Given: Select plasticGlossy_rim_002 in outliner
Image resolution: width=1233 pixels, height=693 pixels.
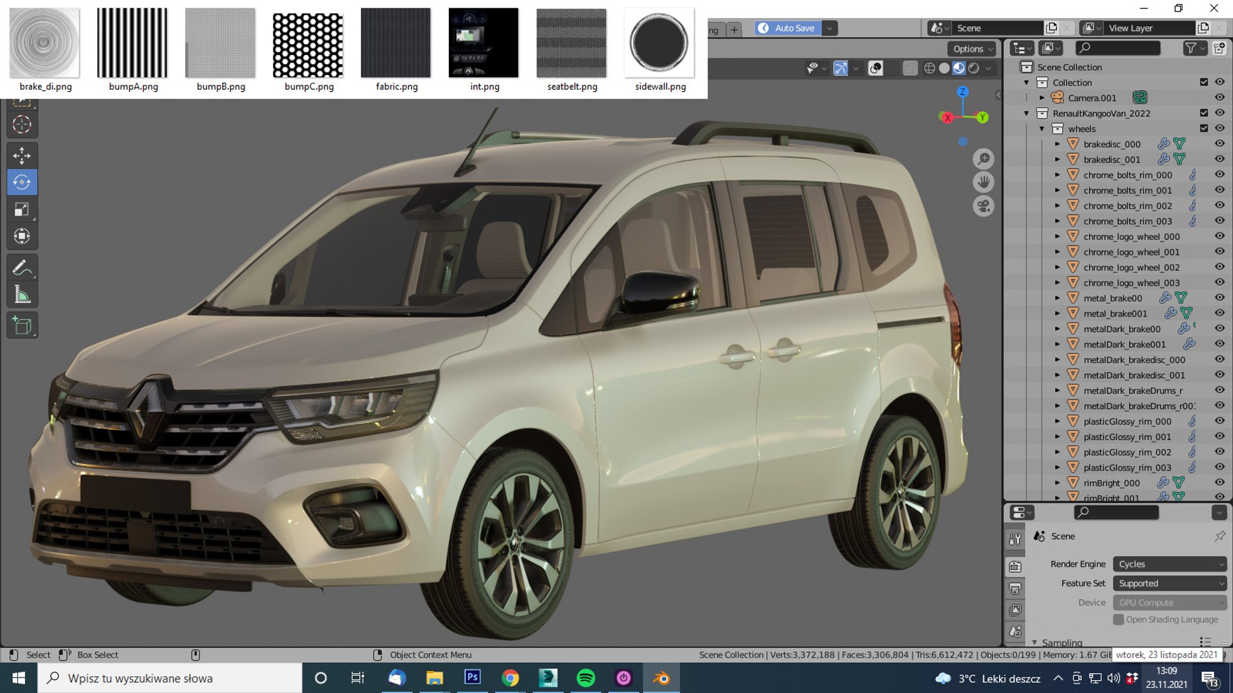Looking at the screenshot, I should [1127, 452].
